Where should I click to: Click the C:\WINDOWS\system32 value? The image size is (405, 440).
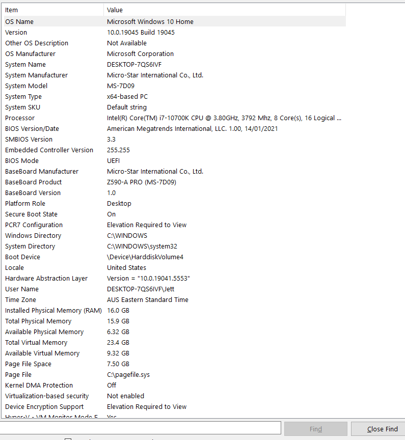point(142,246)
